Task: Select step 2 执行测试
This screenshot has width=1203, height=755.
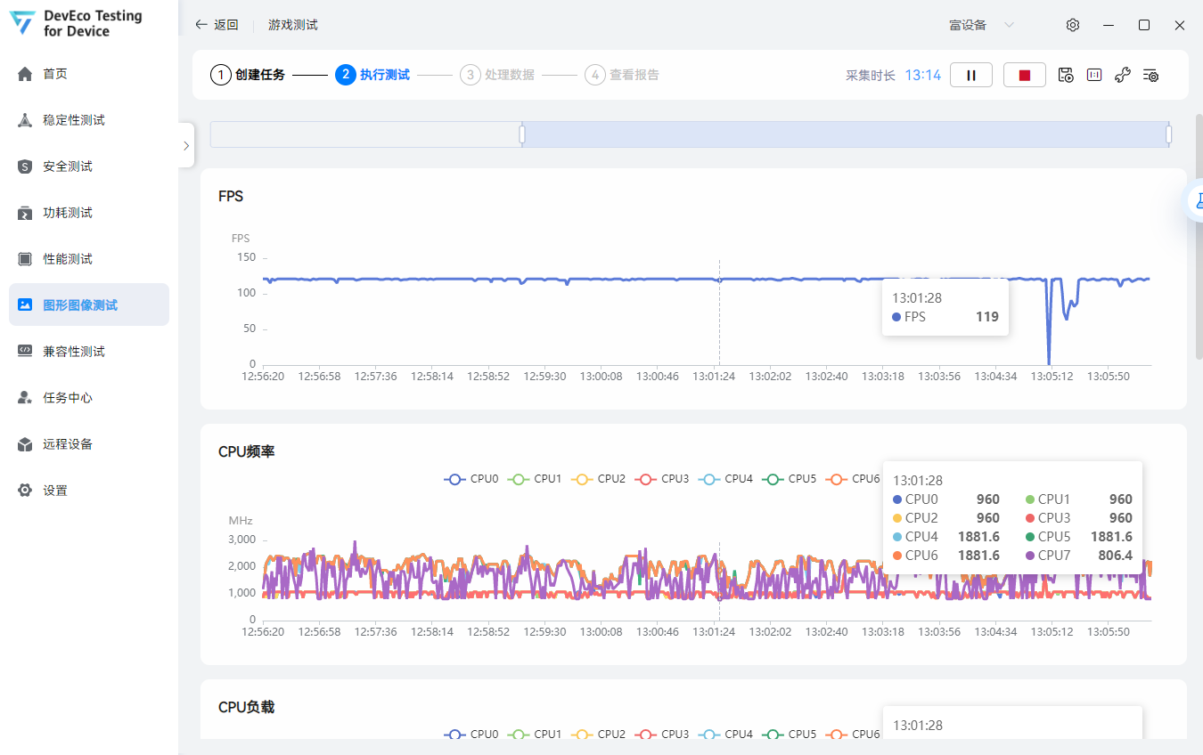Action: (372, 75)
